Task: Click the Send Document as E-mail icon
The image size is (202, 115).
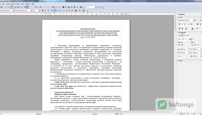Action: click(8, 7)
